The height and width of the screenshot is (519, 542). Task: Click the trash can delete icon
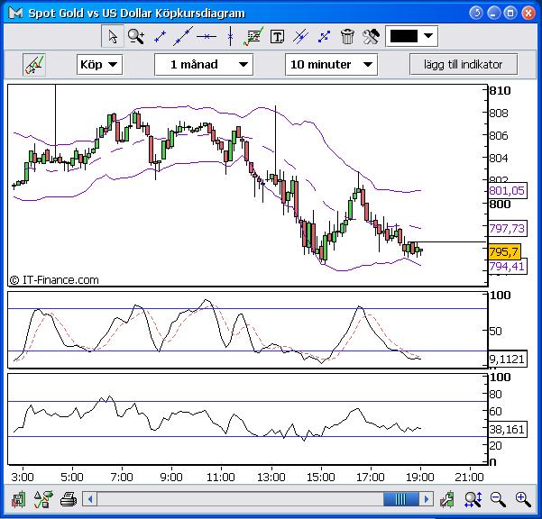[x=347, y=36]
